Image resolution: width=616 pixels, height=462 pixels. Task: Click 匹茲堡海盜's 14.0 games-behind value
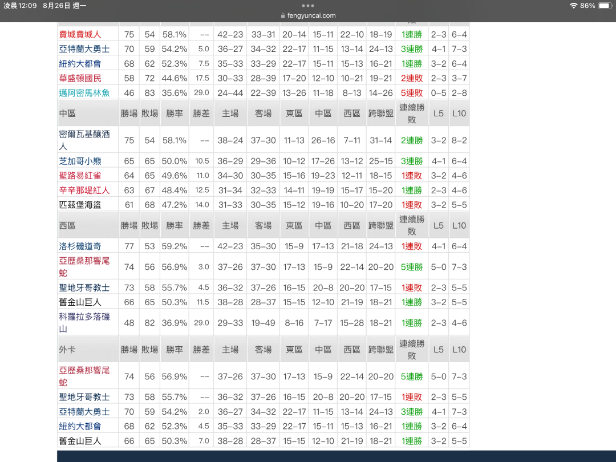(x=202, y=205)
